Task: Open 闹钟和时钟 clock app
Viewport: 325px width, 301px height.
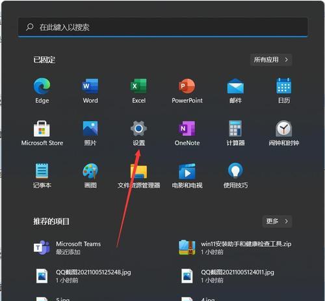Action: coord(284,133)
